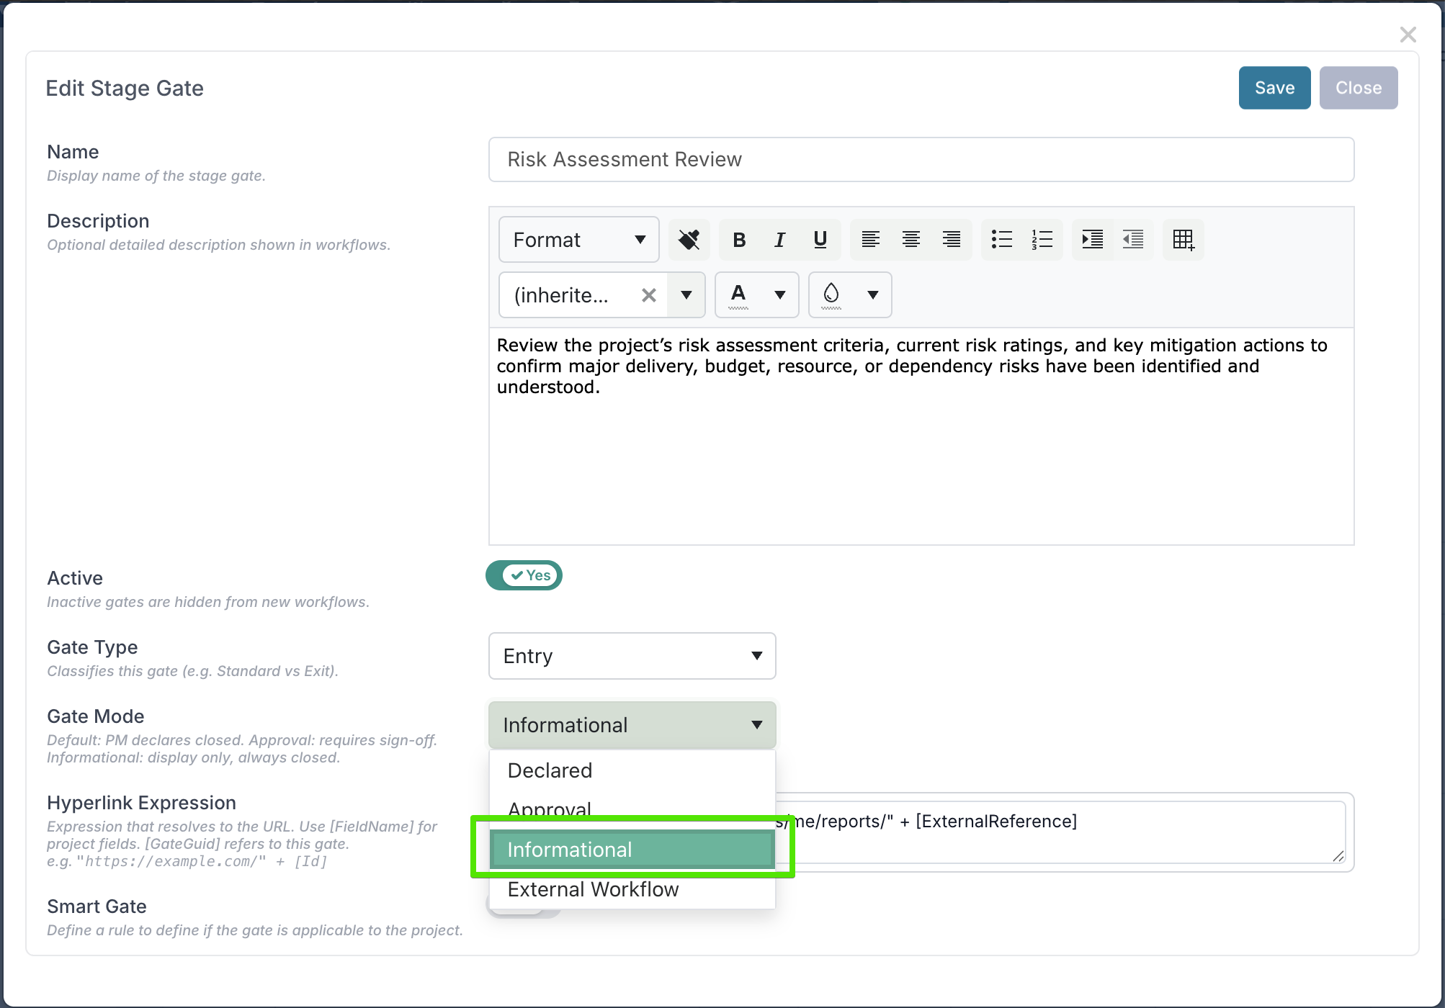Click the Close button
The height and width of the screenshot is (1008, 1445).
(x=1359, y=88)
